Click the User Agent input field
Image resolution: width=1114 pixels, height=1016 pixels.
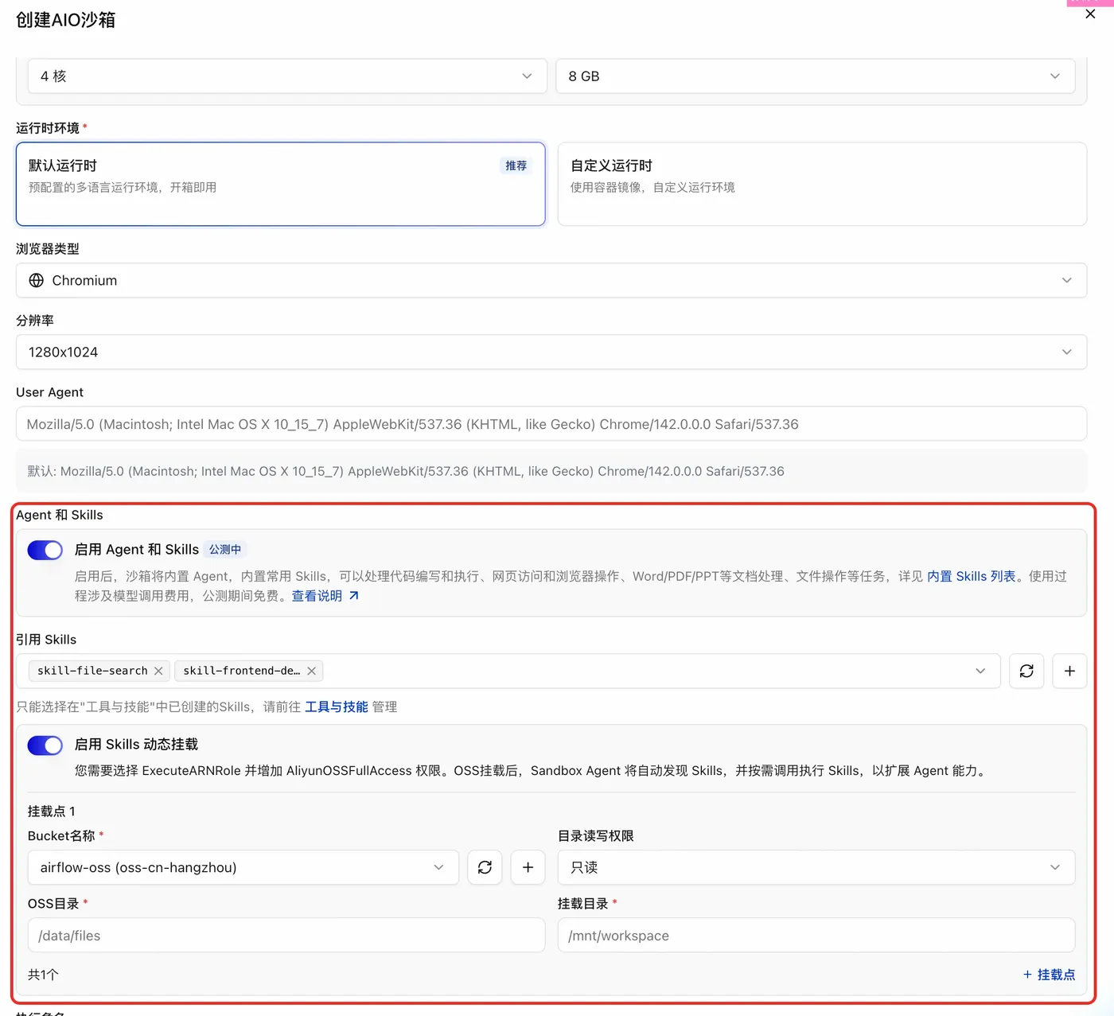[551, 424]
